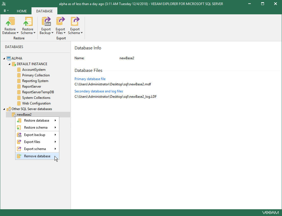Click the Export Files ribbon icon

click(60, 22)
